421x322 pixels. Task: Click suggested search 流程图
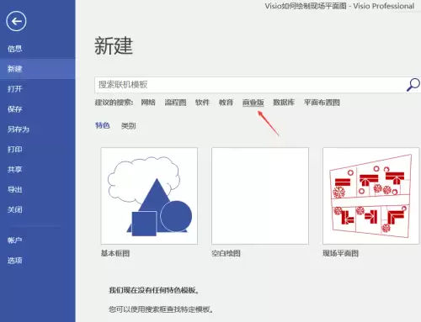(x=175, y=103)
